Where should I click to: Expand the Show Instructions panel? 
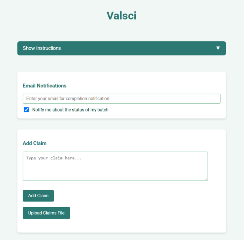[121, 48]
